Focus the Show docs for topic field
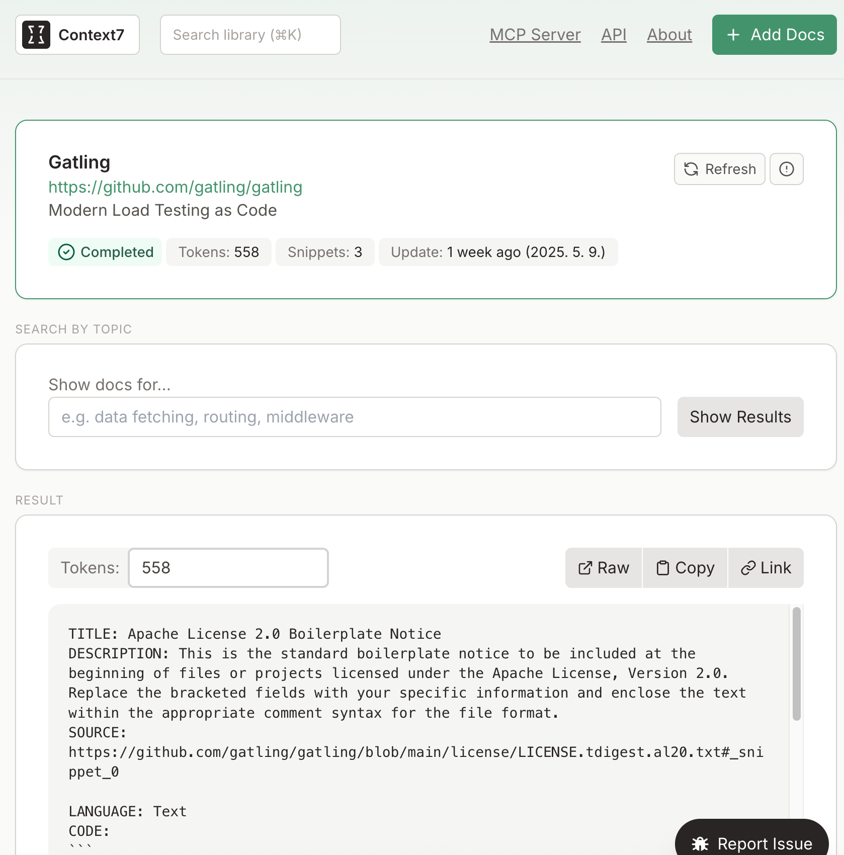 355,417
